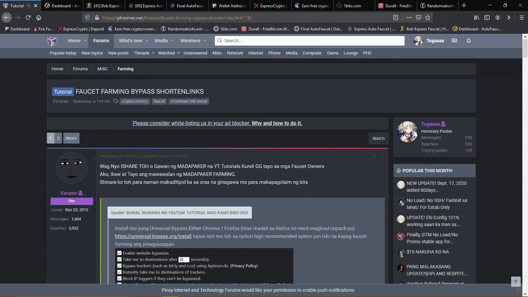
Task: Open Firefox account icon
Action: tap(498, 17)
